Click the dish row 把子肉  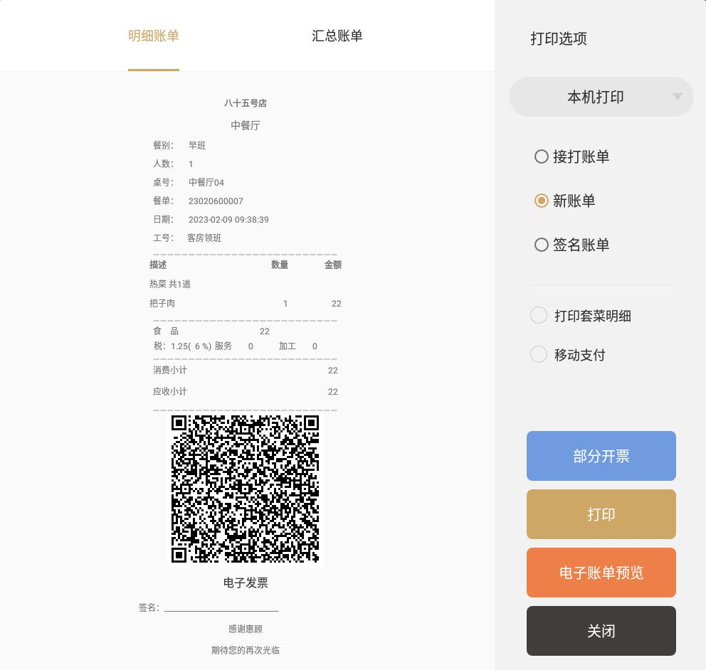tap(246, 304)
